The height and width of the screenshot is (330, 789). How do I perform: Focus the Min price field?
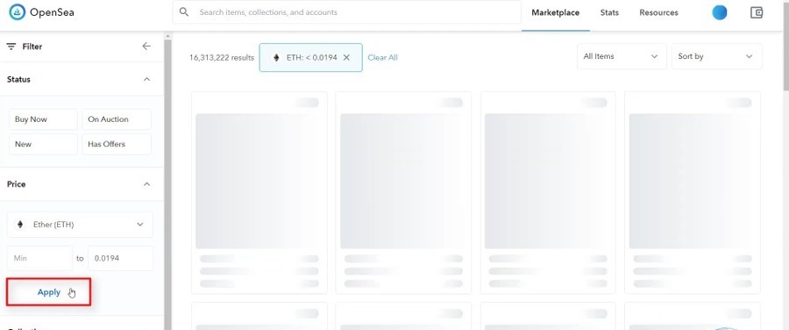coord(39,258)
